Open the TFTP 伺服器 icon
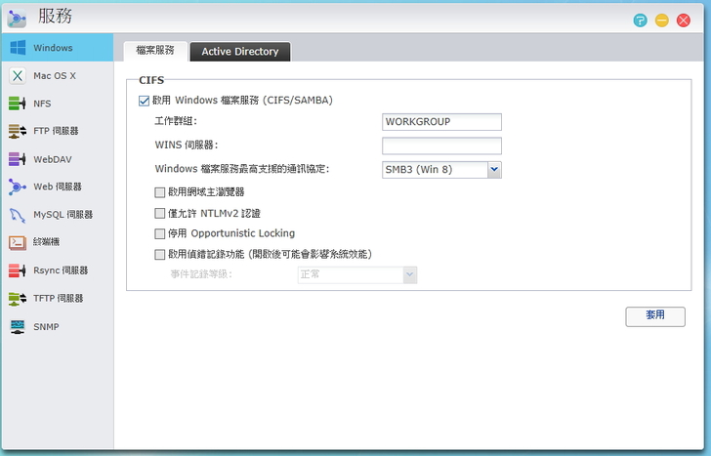The height and width of the screenshot is (456, 711). pyautogui.click(x=18, y=298)
